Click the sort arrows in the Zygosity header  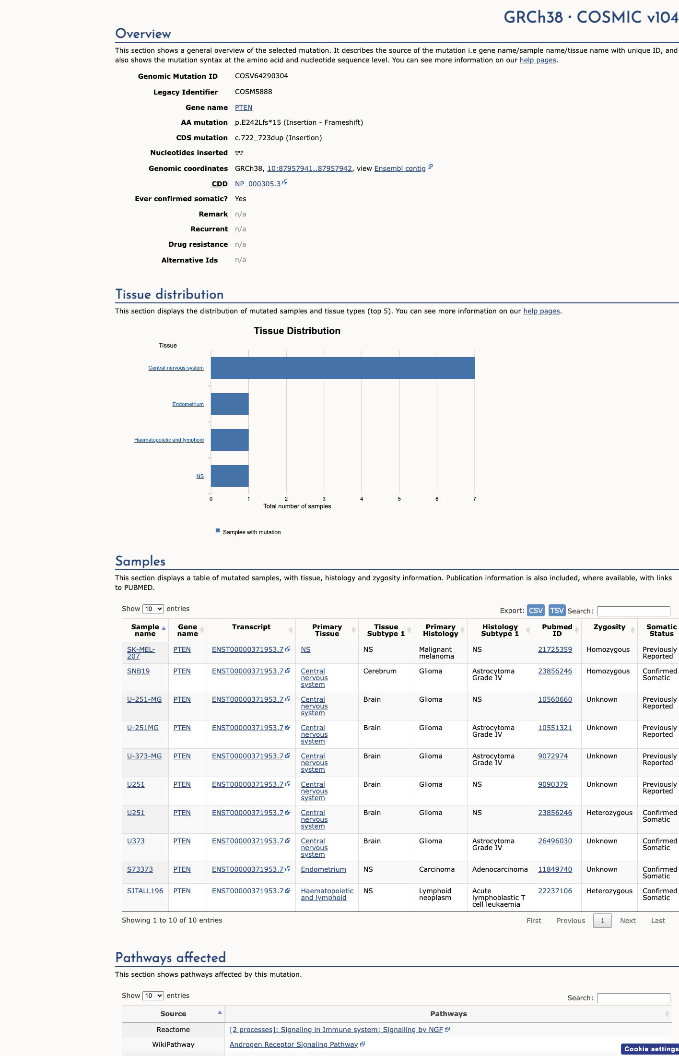tap(632, 630)
